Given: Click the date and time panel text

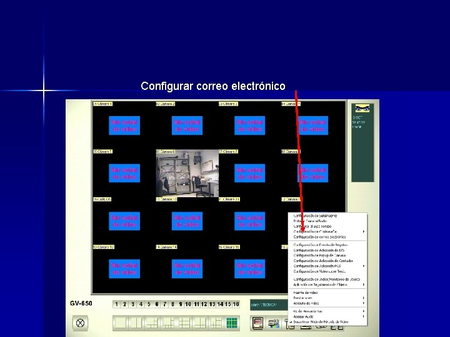Looking at the screenshot, I should [x=357, y=122].
